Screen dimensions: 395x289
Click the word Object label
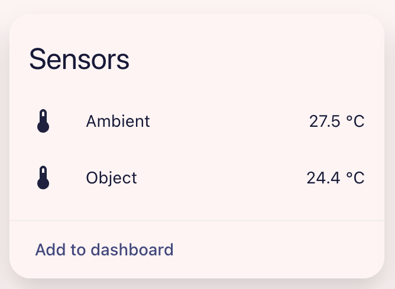(111, 178)
